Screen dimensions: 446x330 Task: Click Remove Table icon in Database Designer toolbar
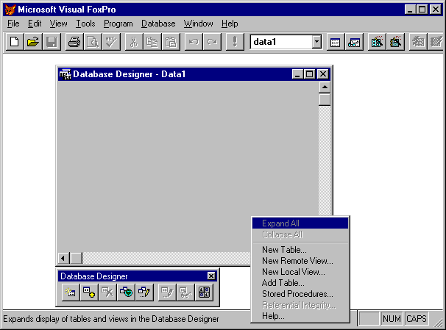(x=107, y=292)
